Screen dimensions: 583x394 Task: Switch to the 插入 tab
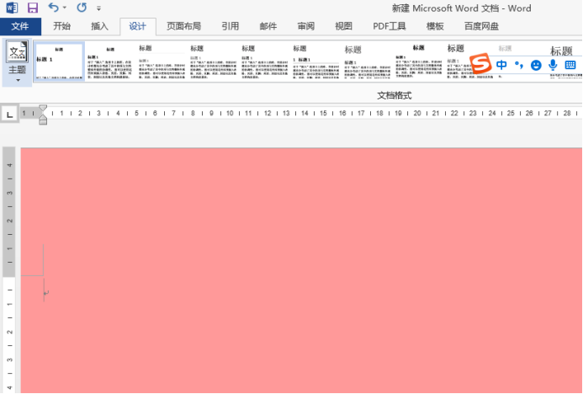tap(99, 26)
